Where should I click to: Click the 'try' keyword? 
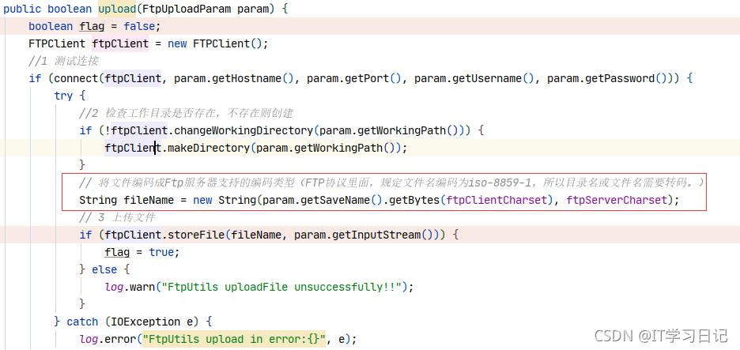point(63,96)
